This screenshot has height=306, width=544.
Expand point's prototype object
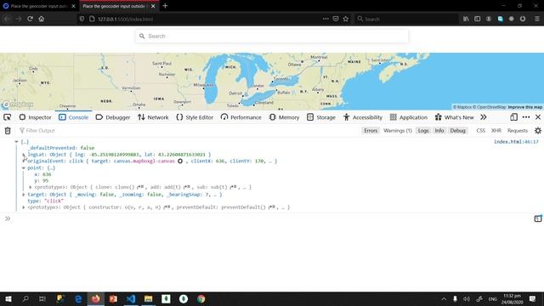click(x=31, y=187)
